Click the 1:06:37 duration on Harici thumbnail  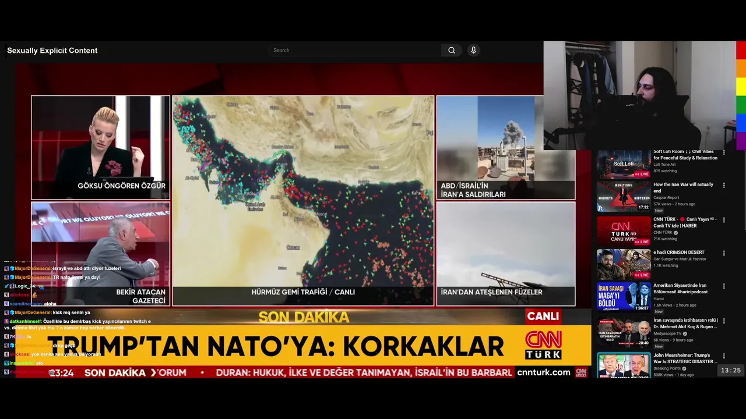click(x=642, y=308)
